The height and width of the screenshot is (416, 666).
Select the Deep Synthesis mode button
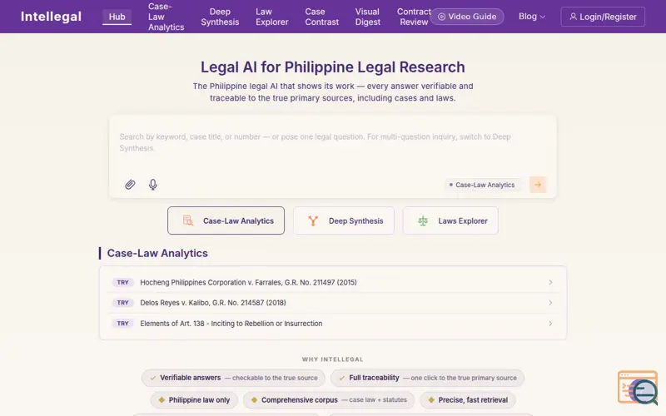(344, 220)
